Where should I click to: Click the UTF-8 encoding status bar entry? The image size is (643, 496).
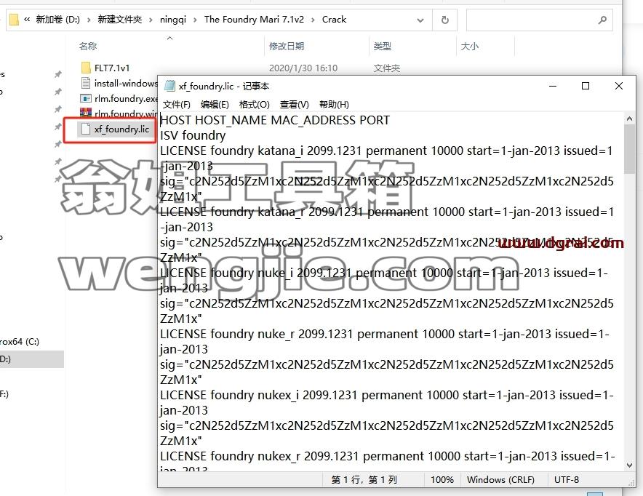[567, 480]
